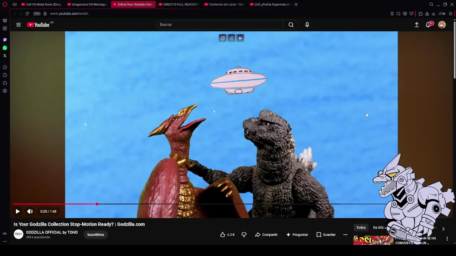Screen dimensions: 456x256
Task: Open the Easy Setup menu icon
Action: tap(451, 14)
